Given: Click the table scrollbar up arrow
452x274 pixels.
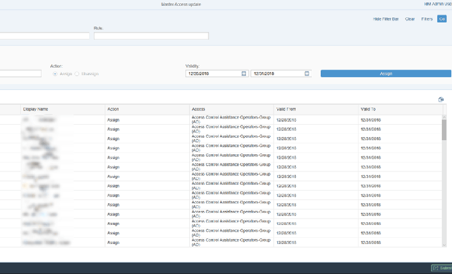Looking at the screenshot, I should [x=444, y=117].
